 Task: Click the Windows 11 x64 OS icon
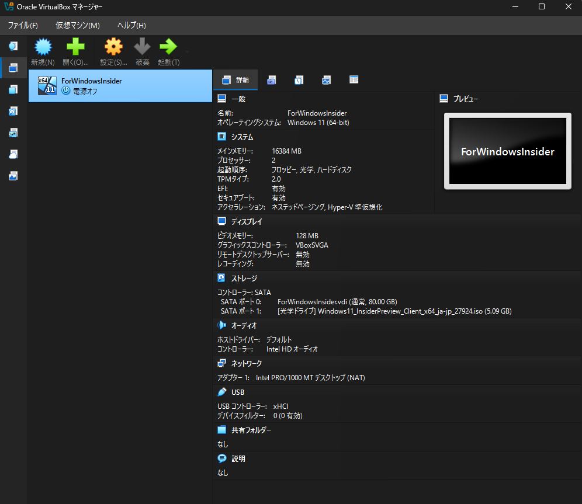coord(47,86)
